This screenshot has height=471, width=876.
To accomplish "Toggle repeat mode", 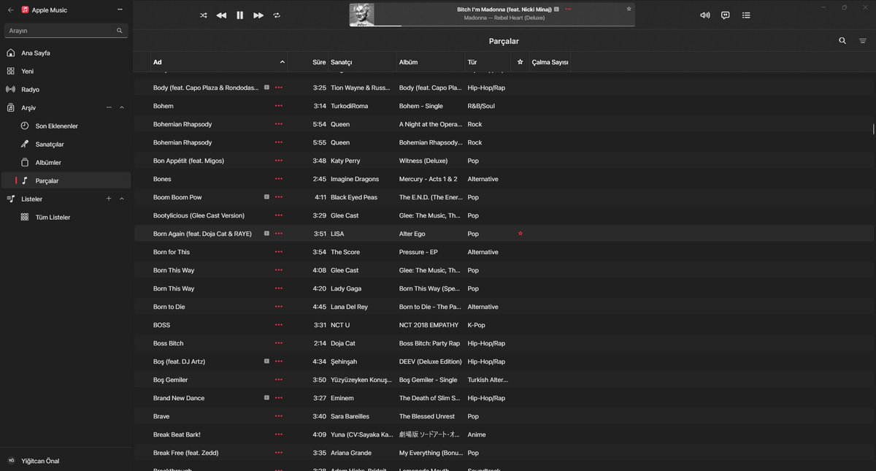I will 277,15.
